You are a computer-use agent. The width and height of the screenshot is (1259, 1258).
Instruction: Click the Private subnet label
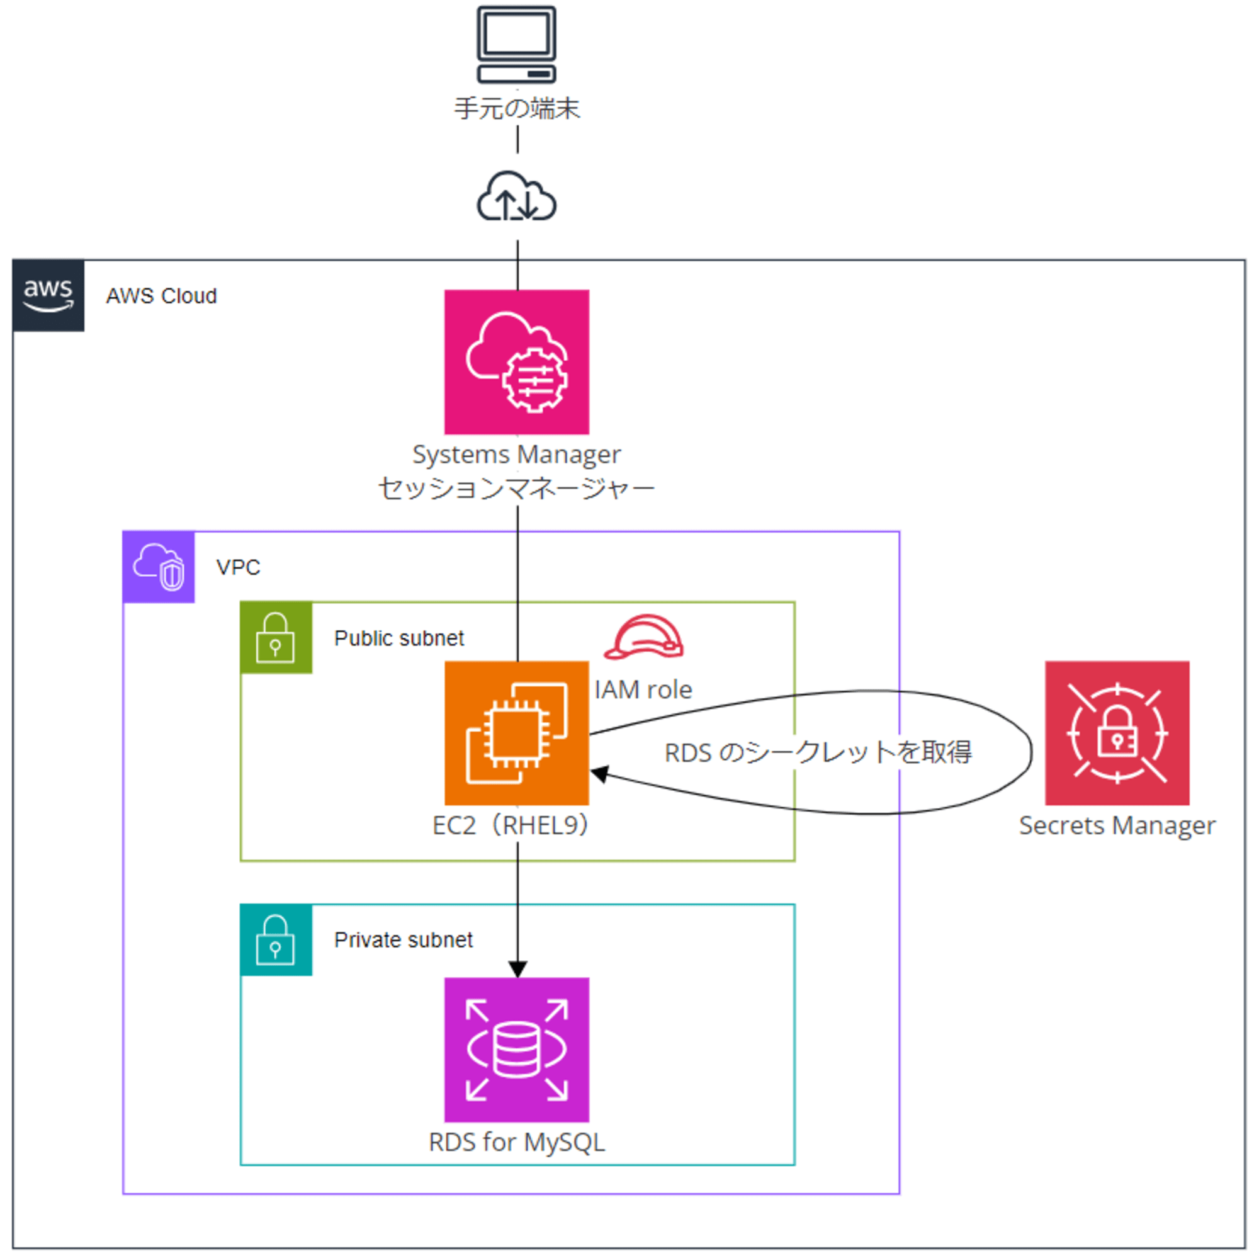click(x=404, y=940)
